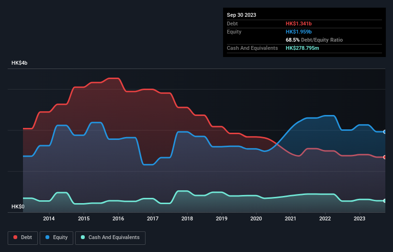Click the HK$0 axis label
393x252 pixels.
point(18,206)
